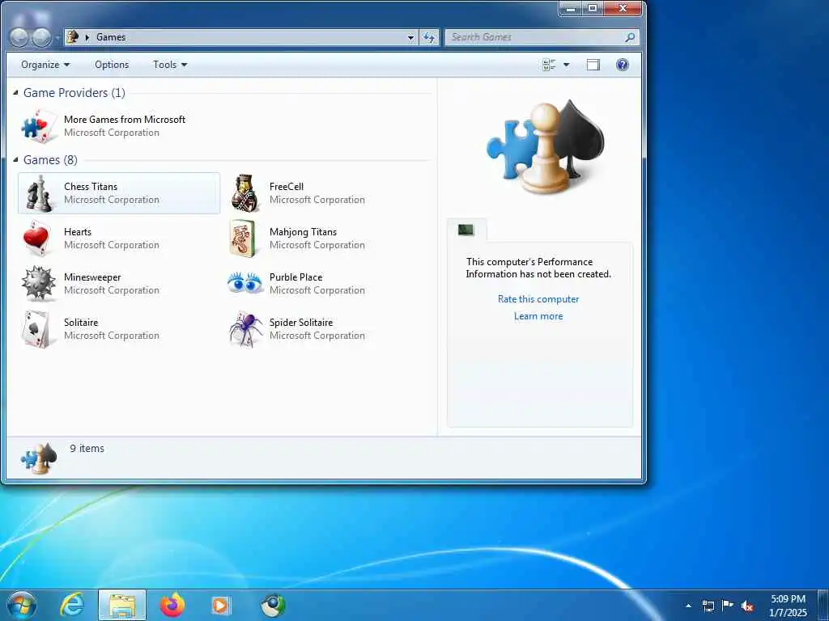Click the Games (8) header text
The width and height of the screenshot is (829, 621).
[x=50, y=160]
